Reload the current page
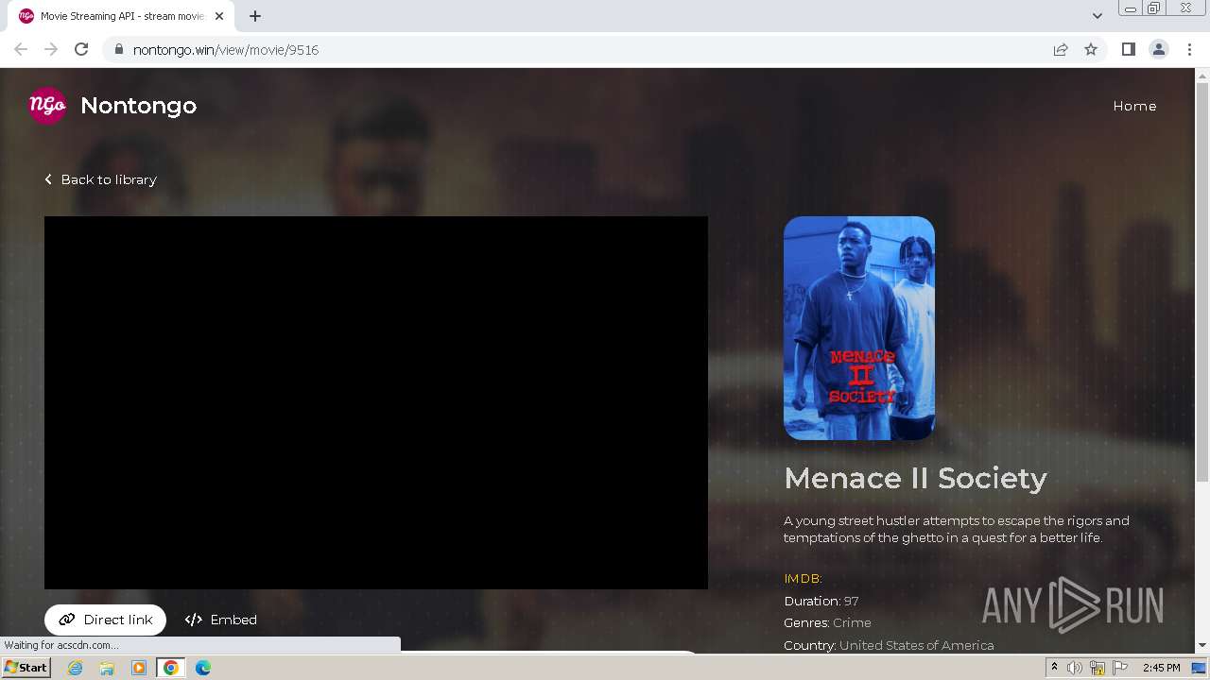 coord(81,49)
